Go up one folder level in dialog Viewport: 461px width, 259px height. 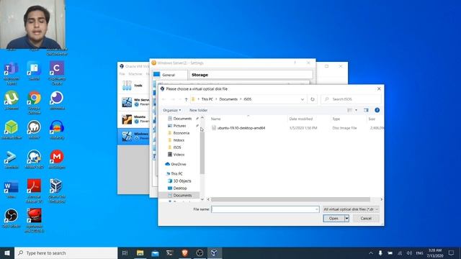click(186, 99)
